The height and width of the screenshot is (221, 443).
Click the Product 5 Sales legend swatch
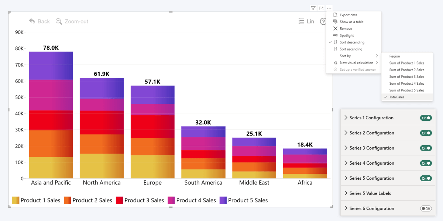pyautogui.click(x=223, y=200)
